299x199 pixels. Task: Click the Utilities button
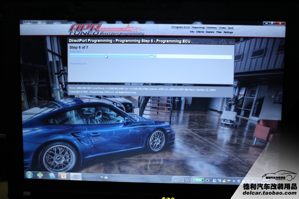point(212,27)
